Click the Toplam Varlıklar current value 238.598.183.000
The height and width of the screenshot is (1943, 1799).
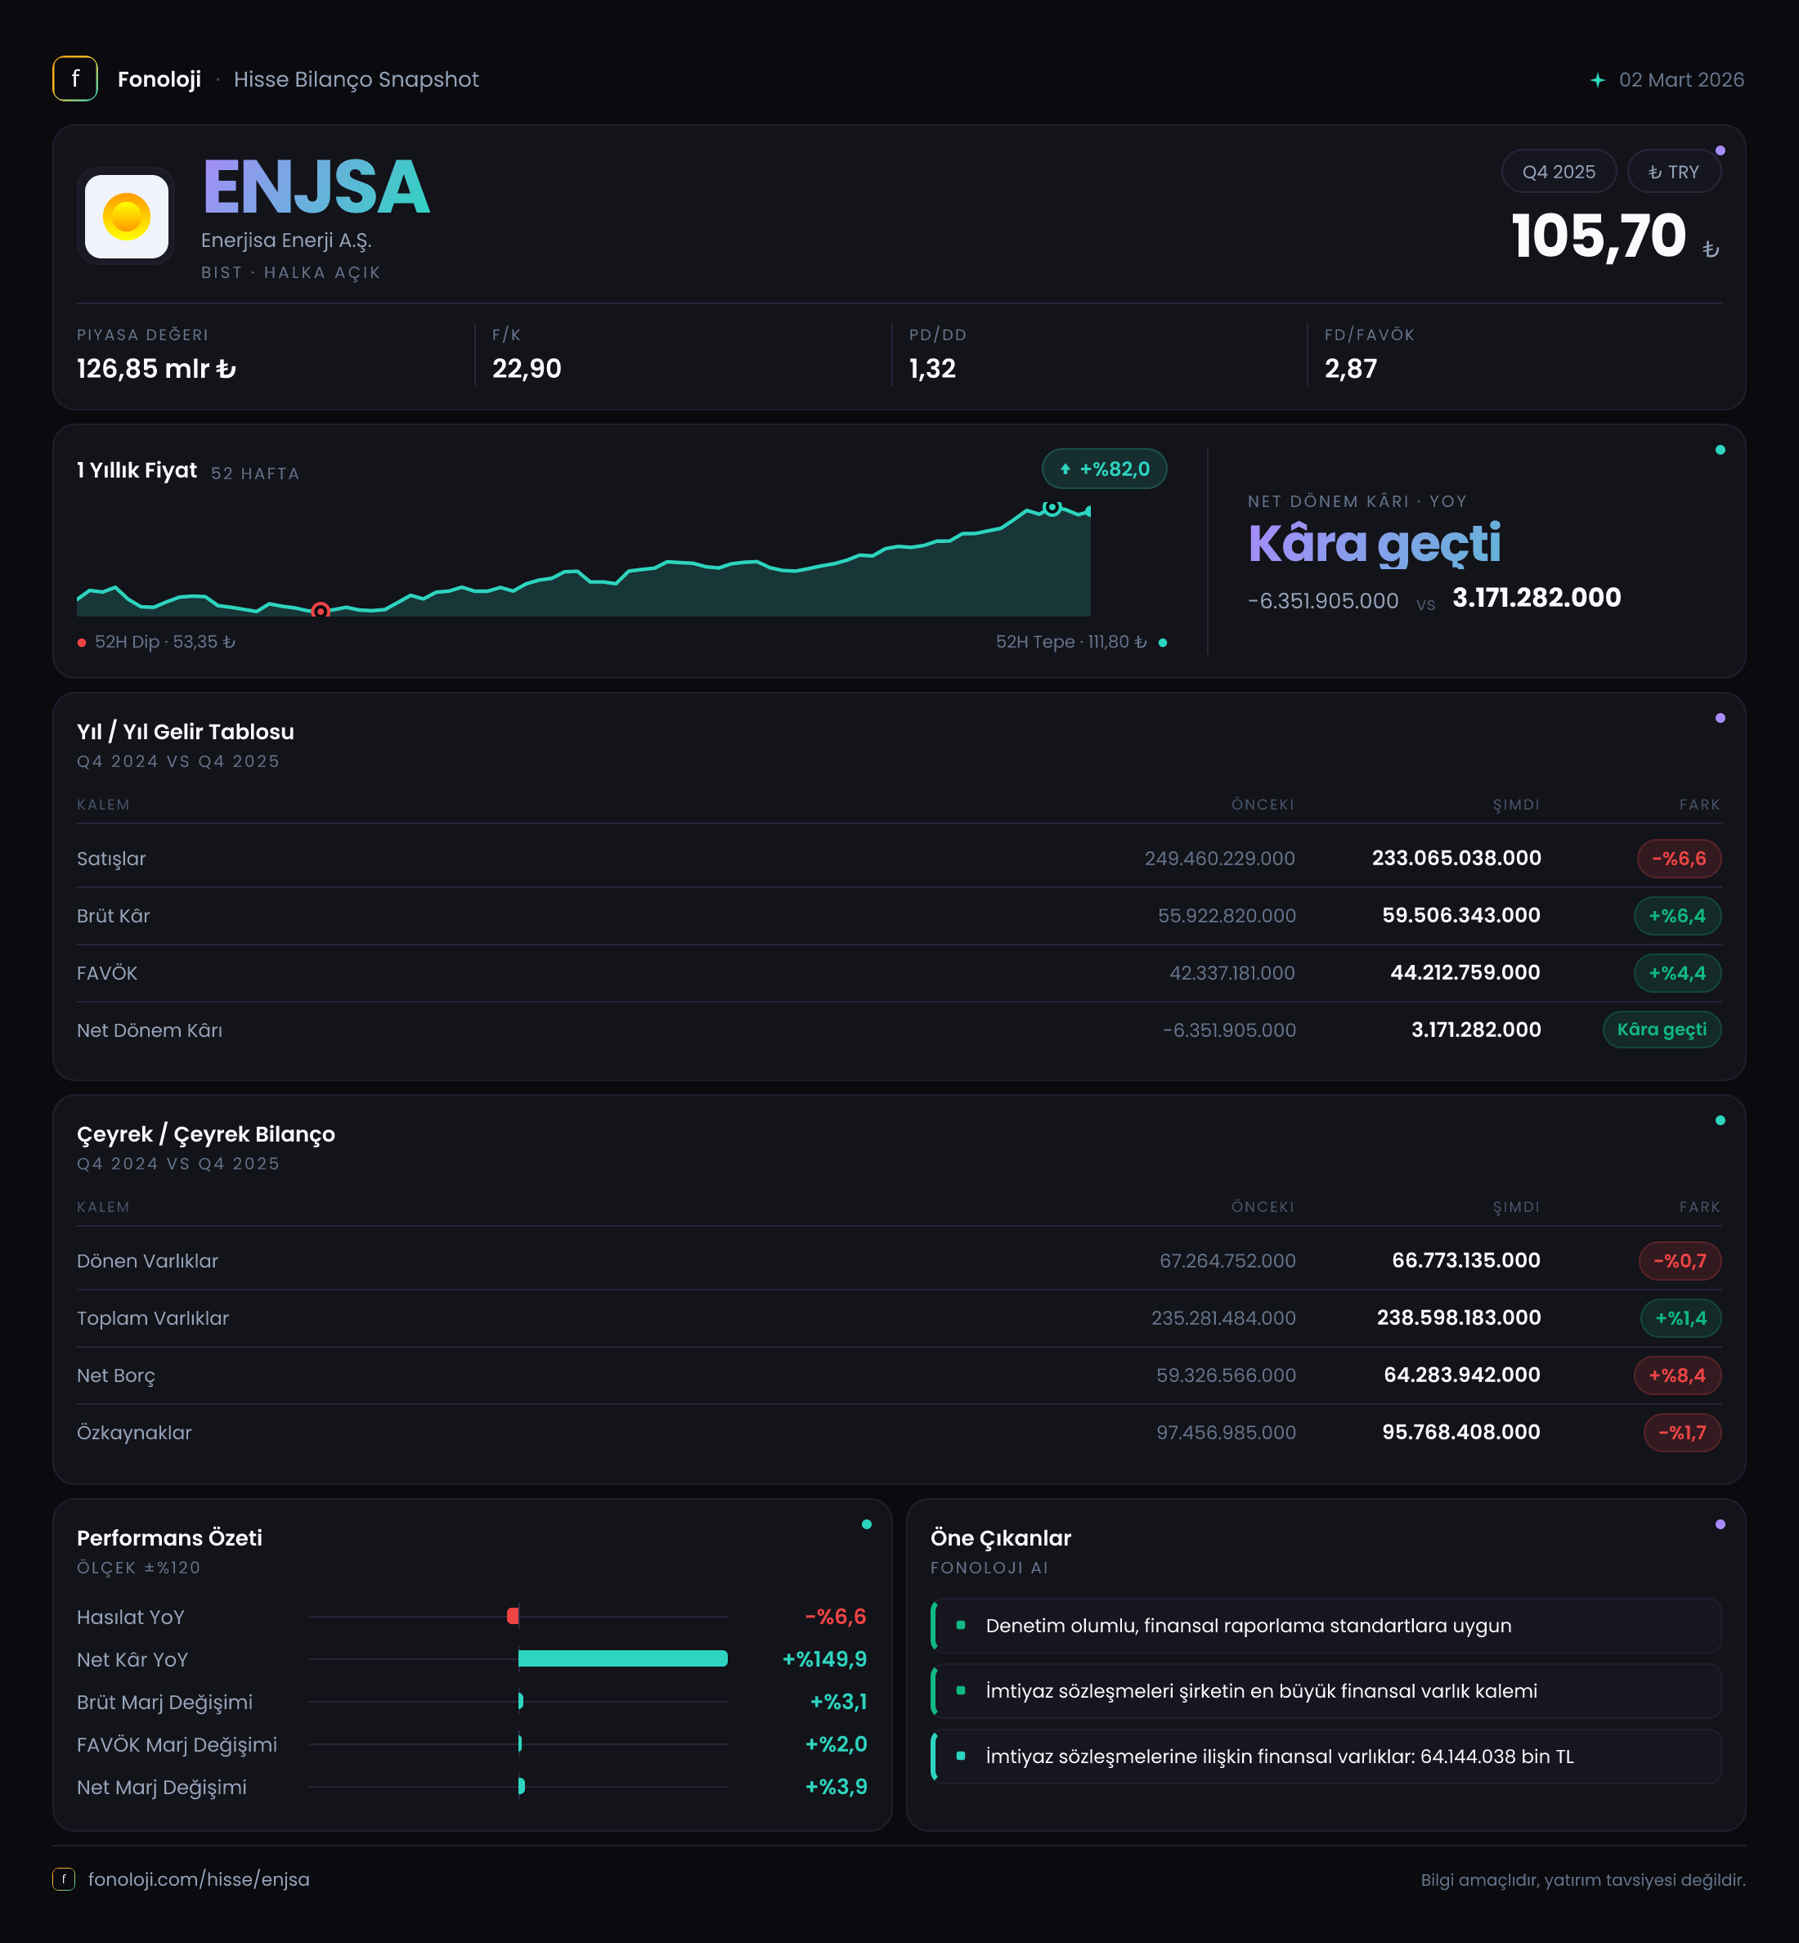tap(1458, 1318)
